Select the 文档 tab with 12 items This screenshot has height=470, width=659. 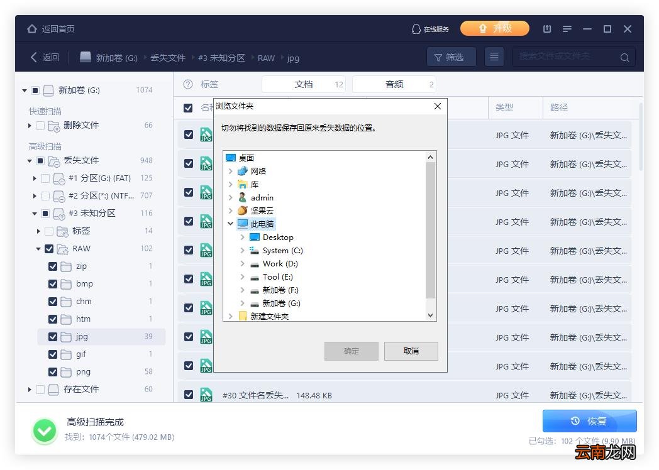304,84
